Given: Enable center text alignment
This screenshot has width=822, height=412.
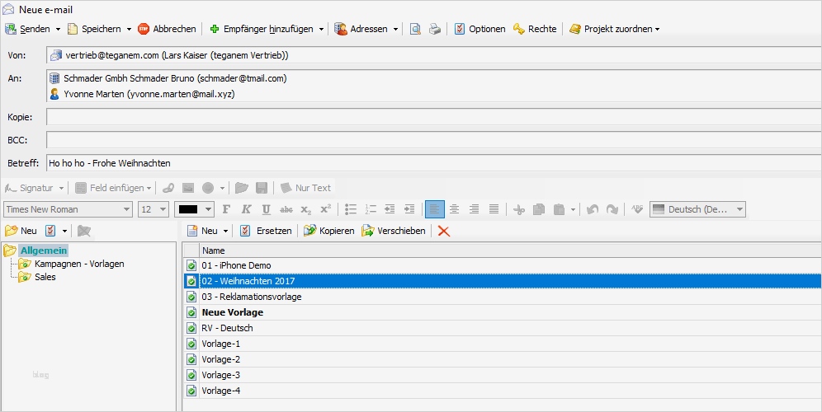Looking at the screenshot, I should coord(454,209).
